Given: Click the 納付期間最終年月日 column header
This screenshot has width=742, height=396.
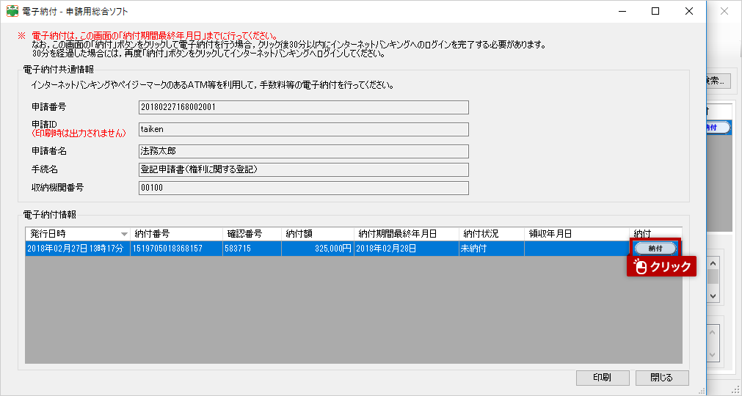Looking at the screenshot, I should coord(407,234).
